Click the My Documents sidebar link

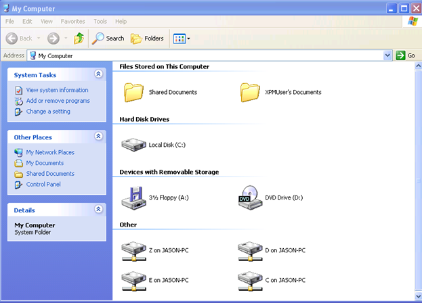[45, 163]
